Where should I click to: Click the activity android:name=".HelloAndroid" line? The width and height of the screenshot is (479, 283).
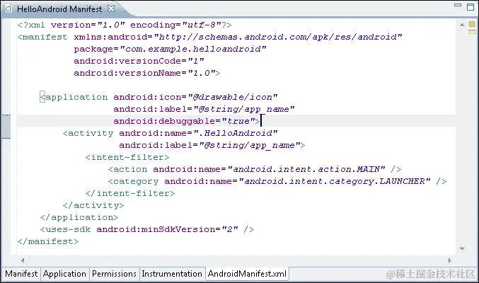coord(170,133)
